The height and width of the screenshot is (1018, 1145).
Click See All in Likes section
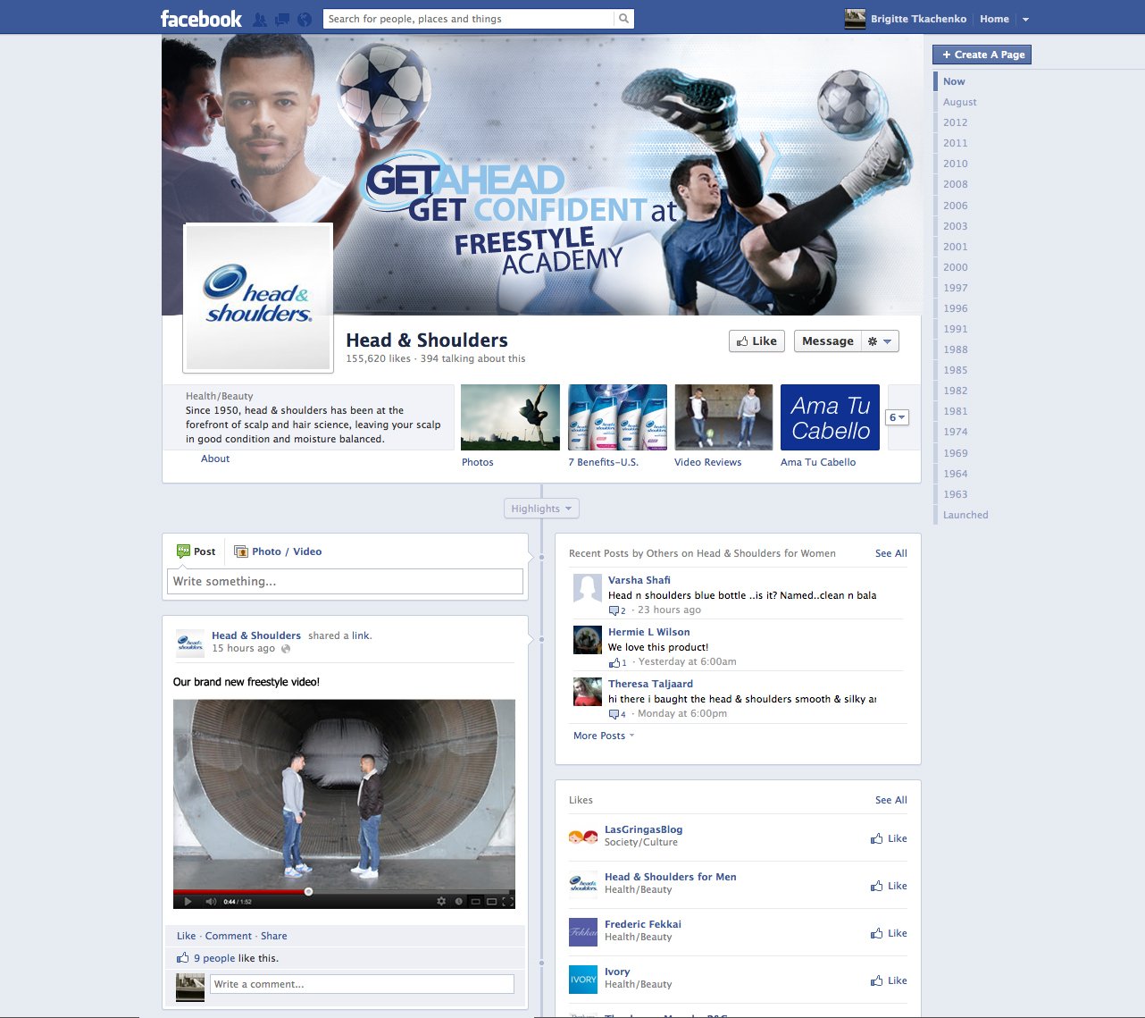[891, 800]
